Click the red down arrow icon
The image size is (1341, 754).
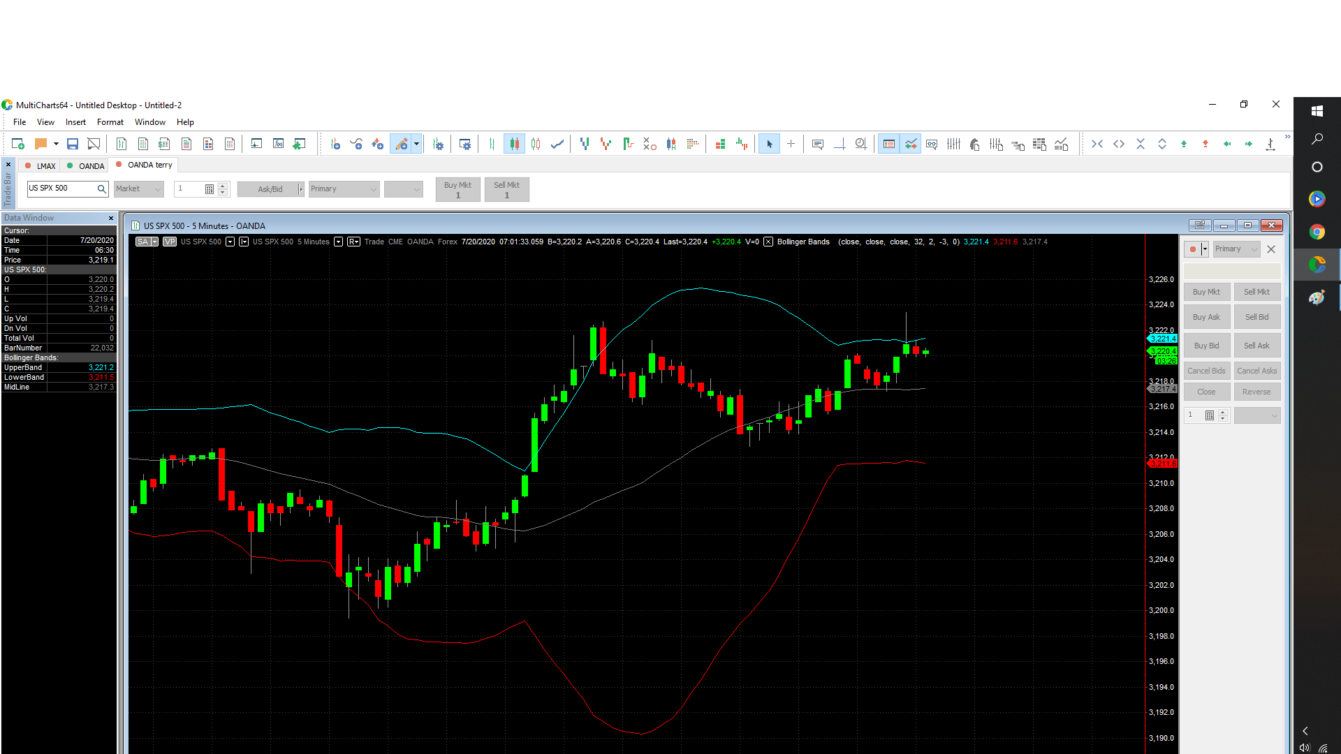click(x=1206, y=144)
